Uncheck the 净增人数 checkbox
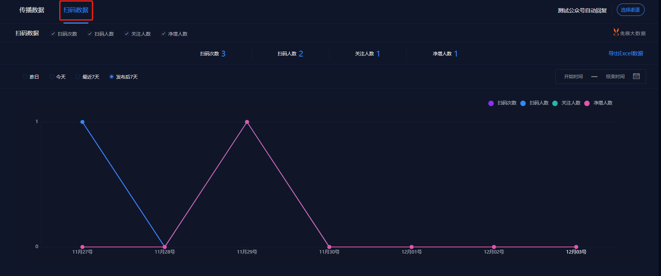The image size is (661, 276). coord(164,34)
